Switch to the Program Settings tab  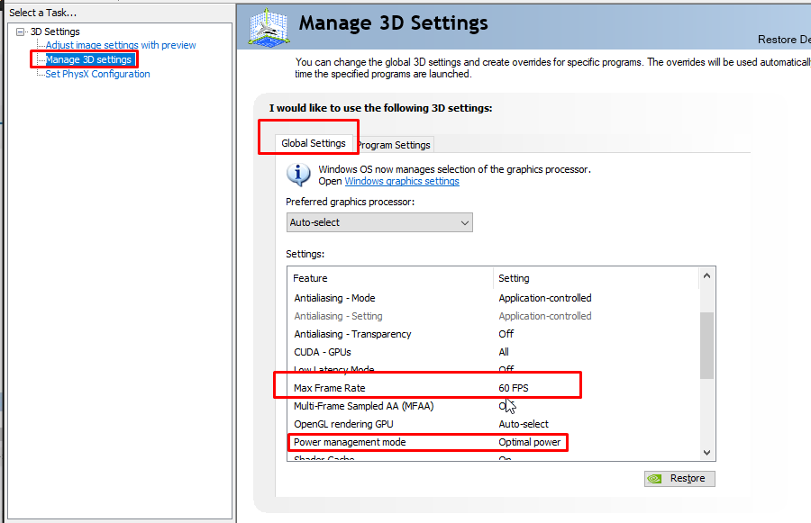click(394, 145)
